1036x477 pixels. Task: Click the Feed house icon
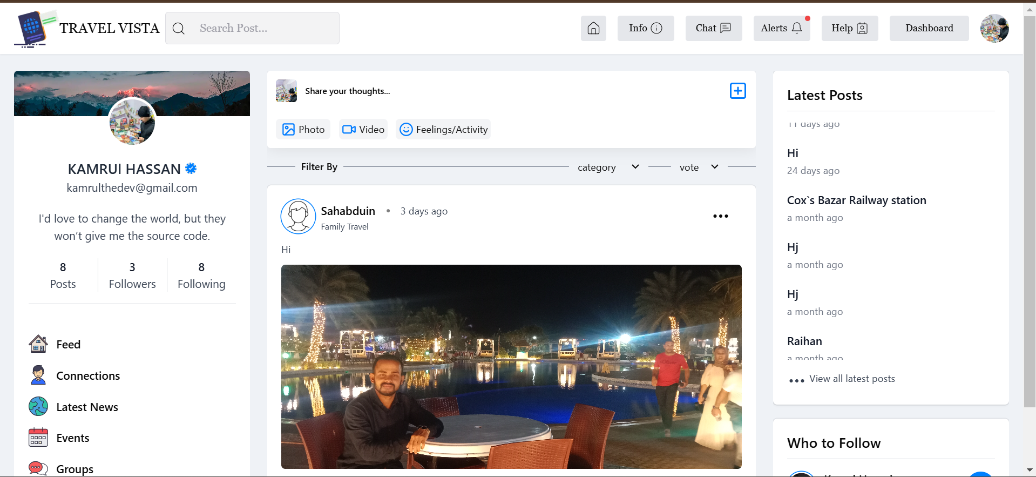[38, 344]
